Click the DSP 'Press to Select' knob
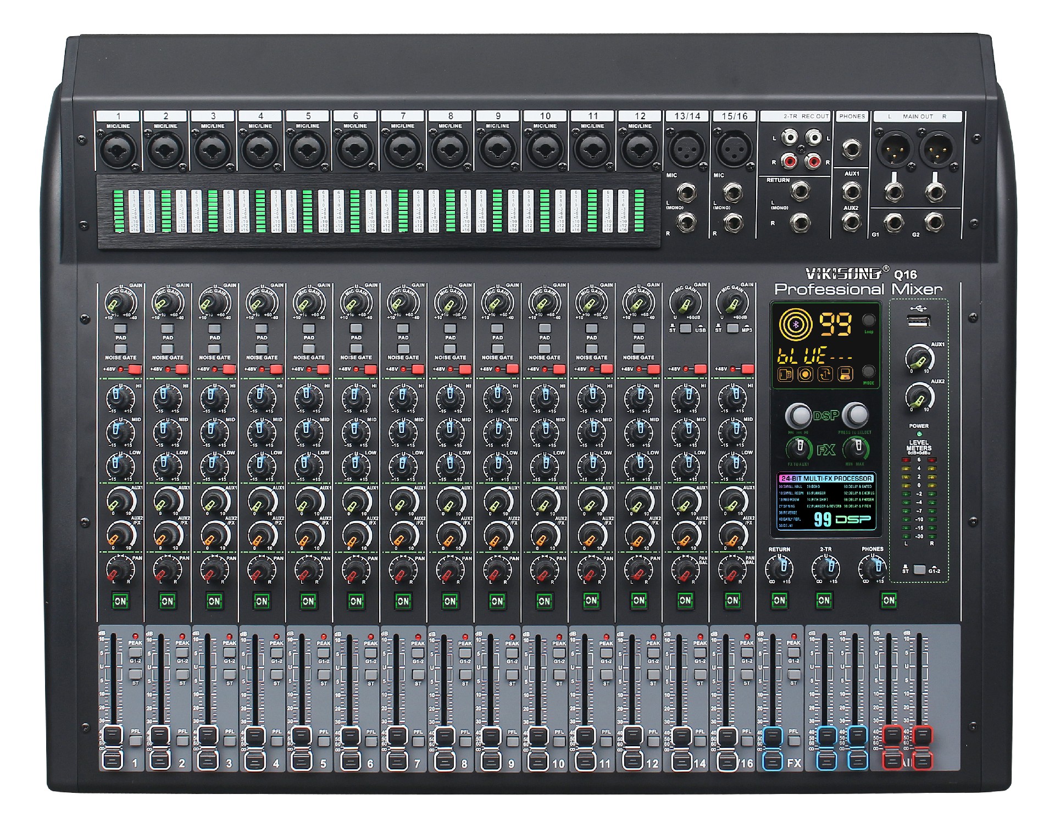This screenshot has width=1055, height=822. [x=856, y=415]
